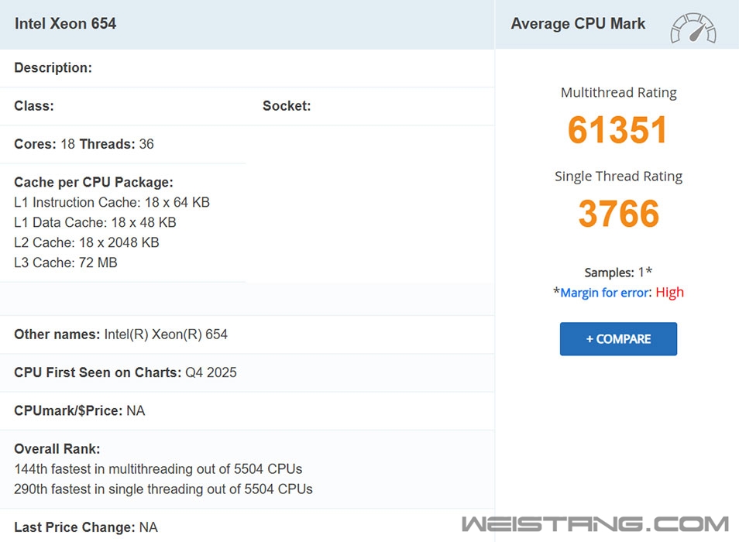Select the Average CPU Mark heading
This screenshot has height=542, width=739.
click(578, 24)
